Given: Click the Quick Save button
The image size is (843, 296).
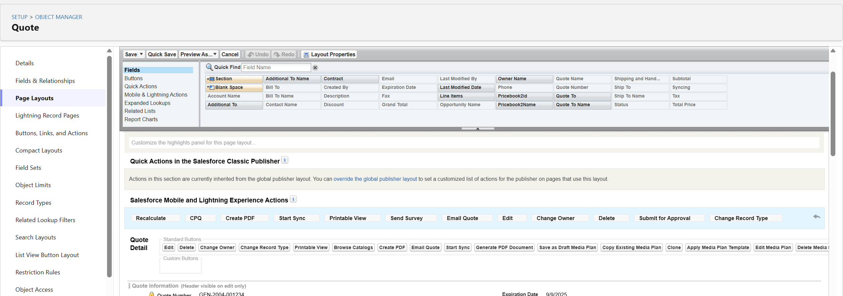Looking at the screenshot, I should [x=162, y=54].
